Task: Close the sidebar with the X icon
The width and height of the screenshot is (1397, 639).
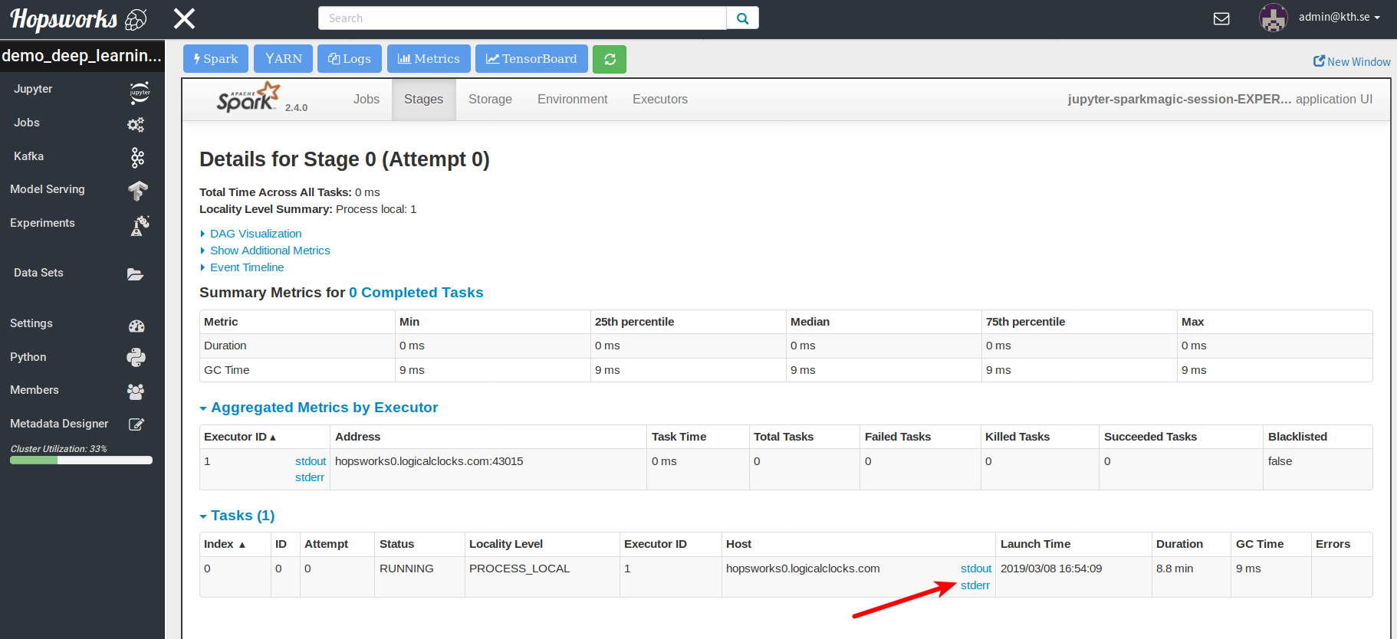Action: (184, 18)
